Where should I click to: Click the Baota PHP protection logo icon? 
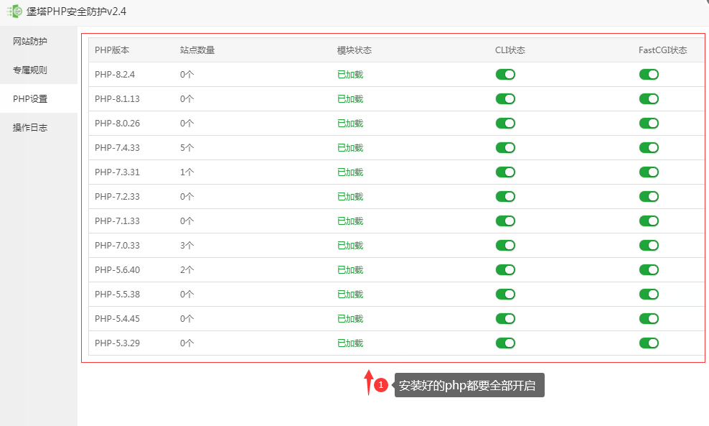pyautogui.click(x=14, y=11)
